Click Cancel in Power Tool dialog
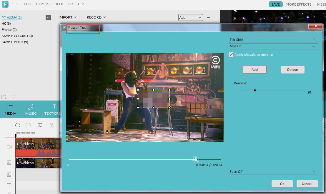This screenshot has height=194, width=326. click(307, 184)
